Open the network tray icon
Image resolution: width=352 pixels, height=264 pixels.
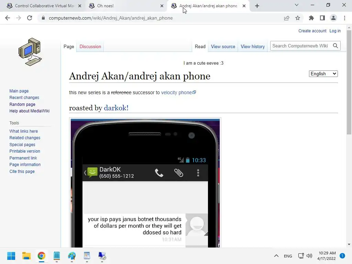click(x=301, y=256)
